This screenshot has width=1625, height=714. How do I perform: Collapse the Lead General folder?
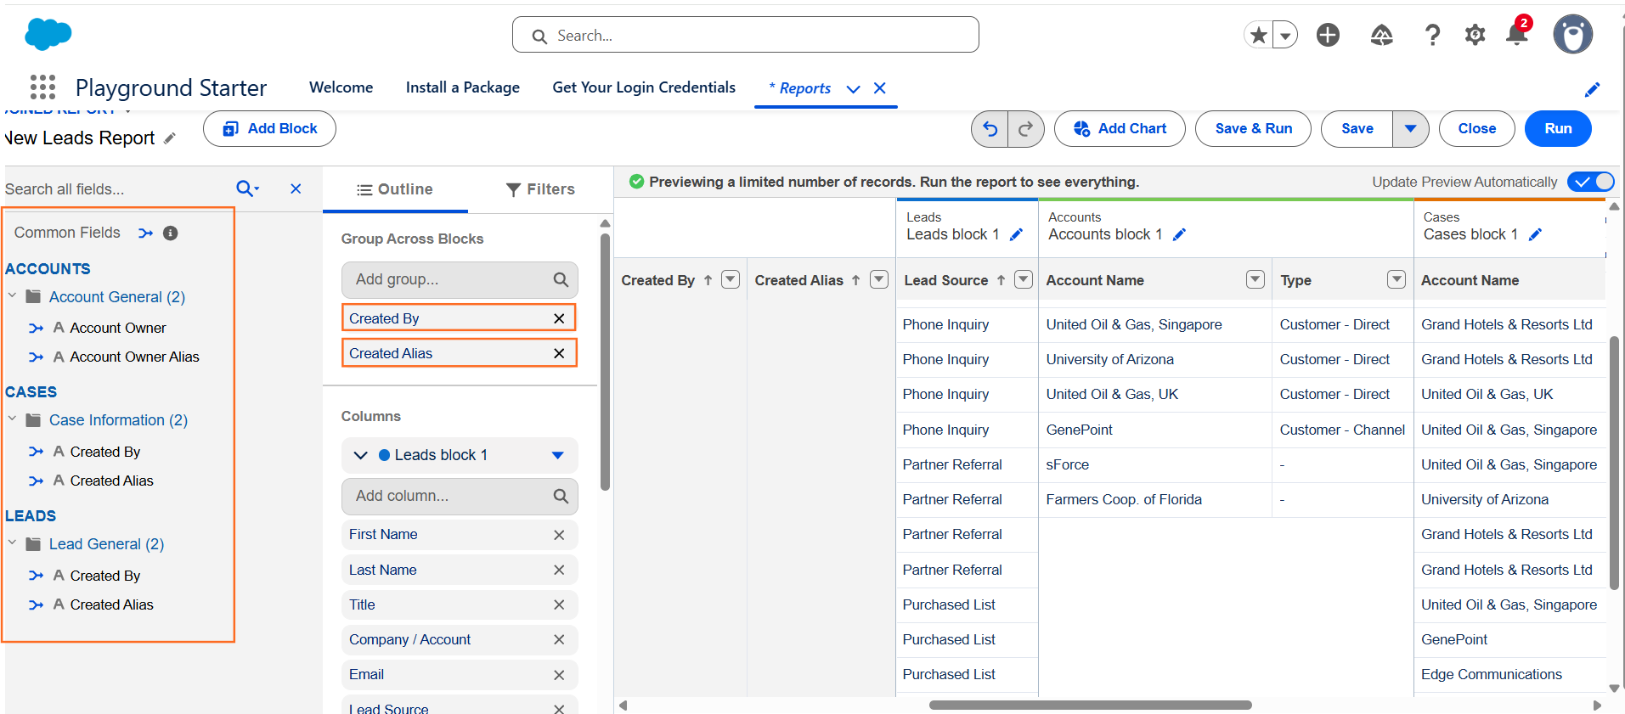point(12,543)
